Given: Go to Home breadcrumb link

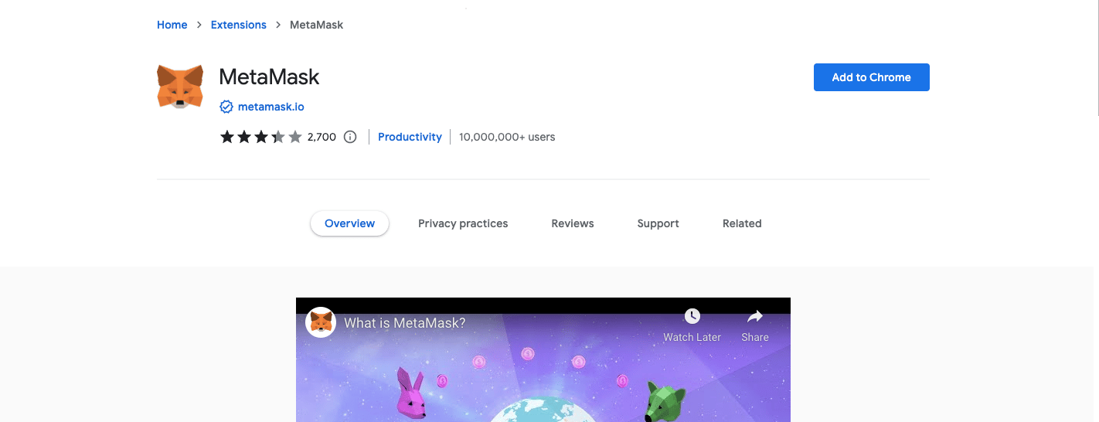Looking at the screenshot, I should (172, 25).
